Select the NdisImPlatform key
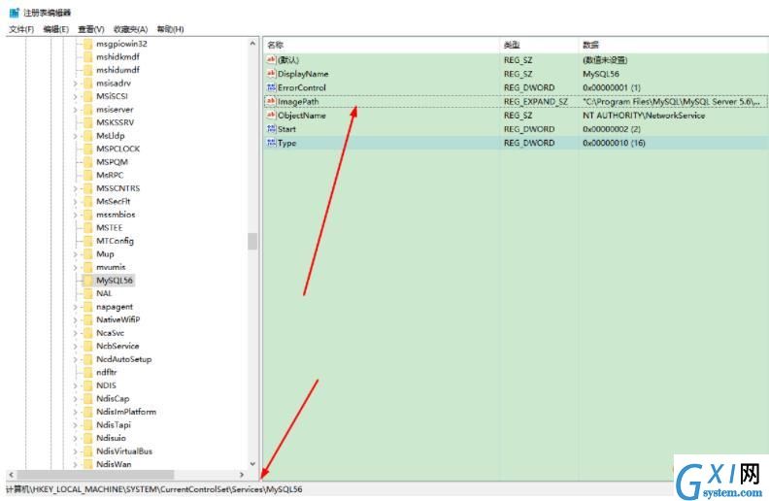 point(126,412)
